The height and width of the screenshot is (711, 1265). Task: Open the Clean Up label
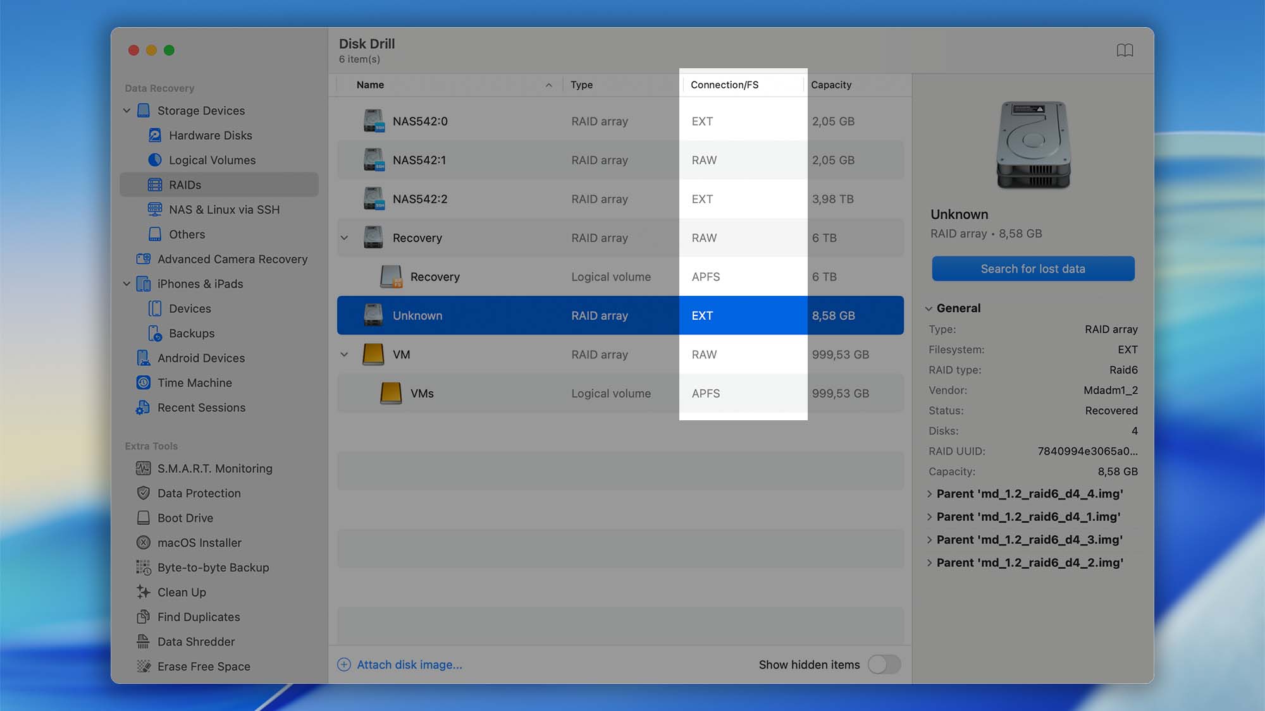182,592
